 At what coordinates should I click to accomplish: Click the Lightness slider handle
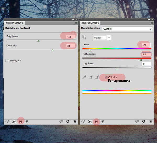[117, 69]
